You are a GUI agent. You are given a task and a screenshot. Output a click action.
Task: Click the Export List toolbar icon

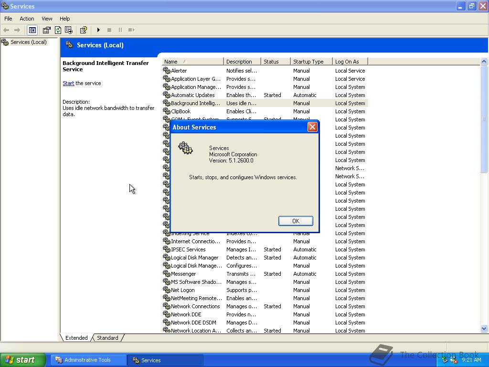pyautogui.click(x=69, y=30)
